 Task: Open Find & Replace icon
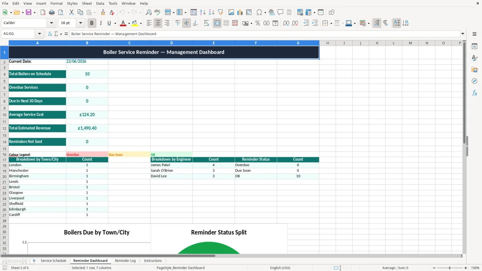point(149,12)
